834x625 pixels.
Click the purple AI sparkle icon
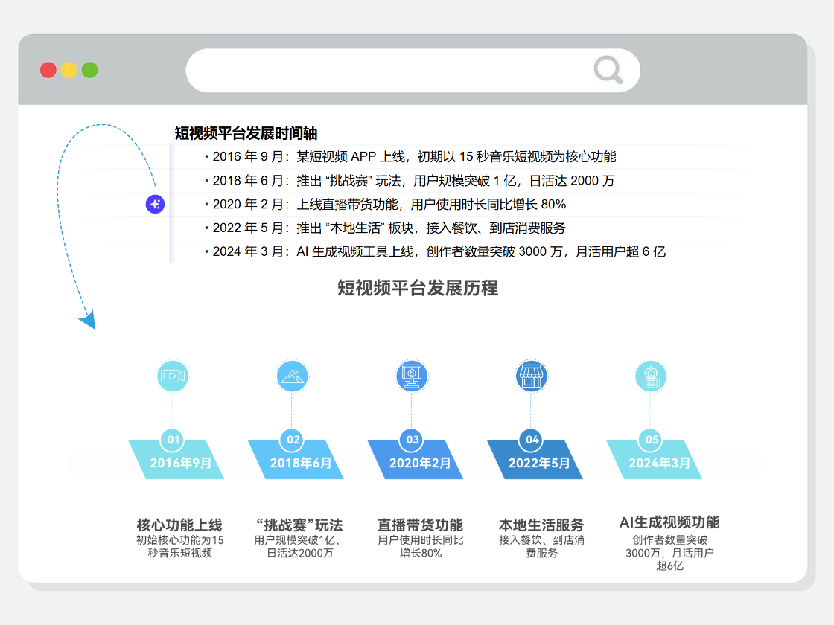(x=155, y=204)
